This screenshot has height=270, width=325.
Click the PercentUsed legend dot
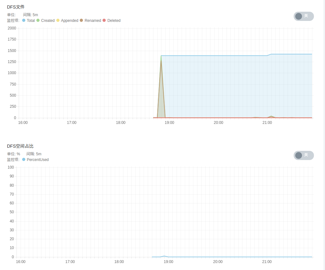24,159
